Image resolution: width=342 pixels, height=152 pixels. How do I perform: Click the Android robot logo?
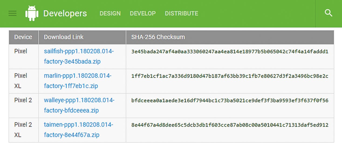[x=32, y=13]
